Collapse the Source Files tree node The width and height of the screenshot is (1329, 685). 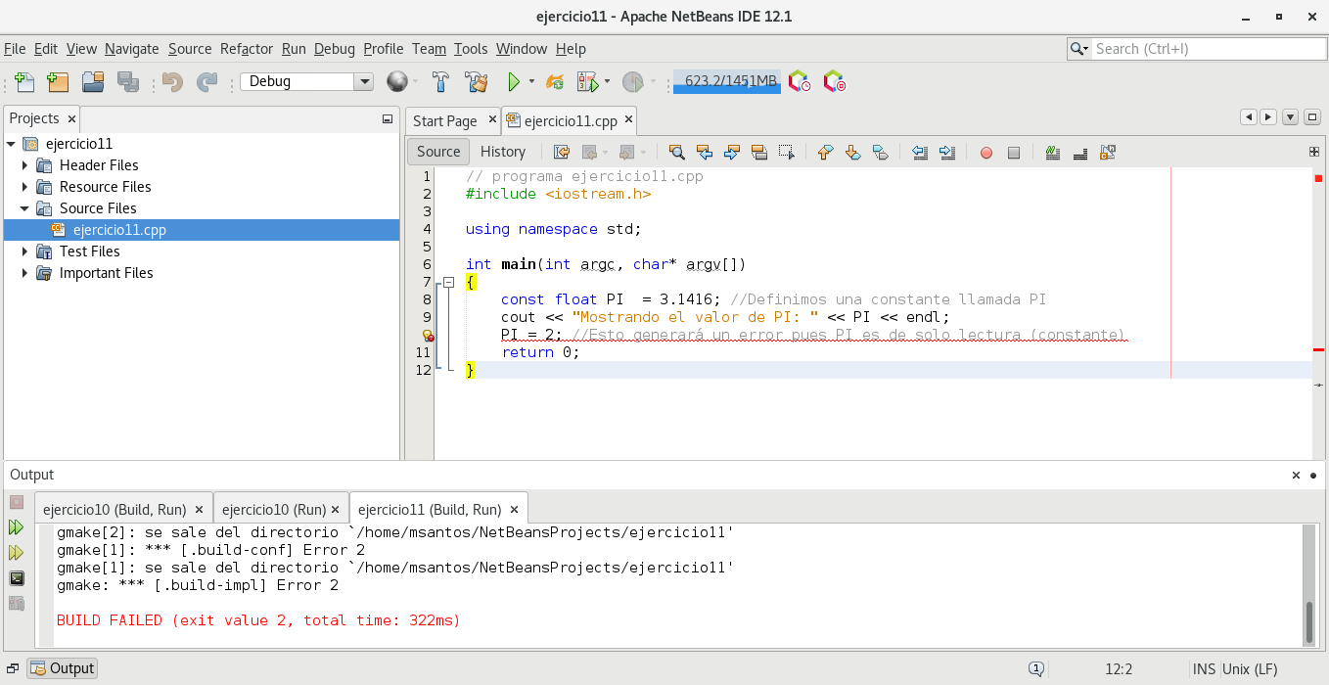click(25, 208)
